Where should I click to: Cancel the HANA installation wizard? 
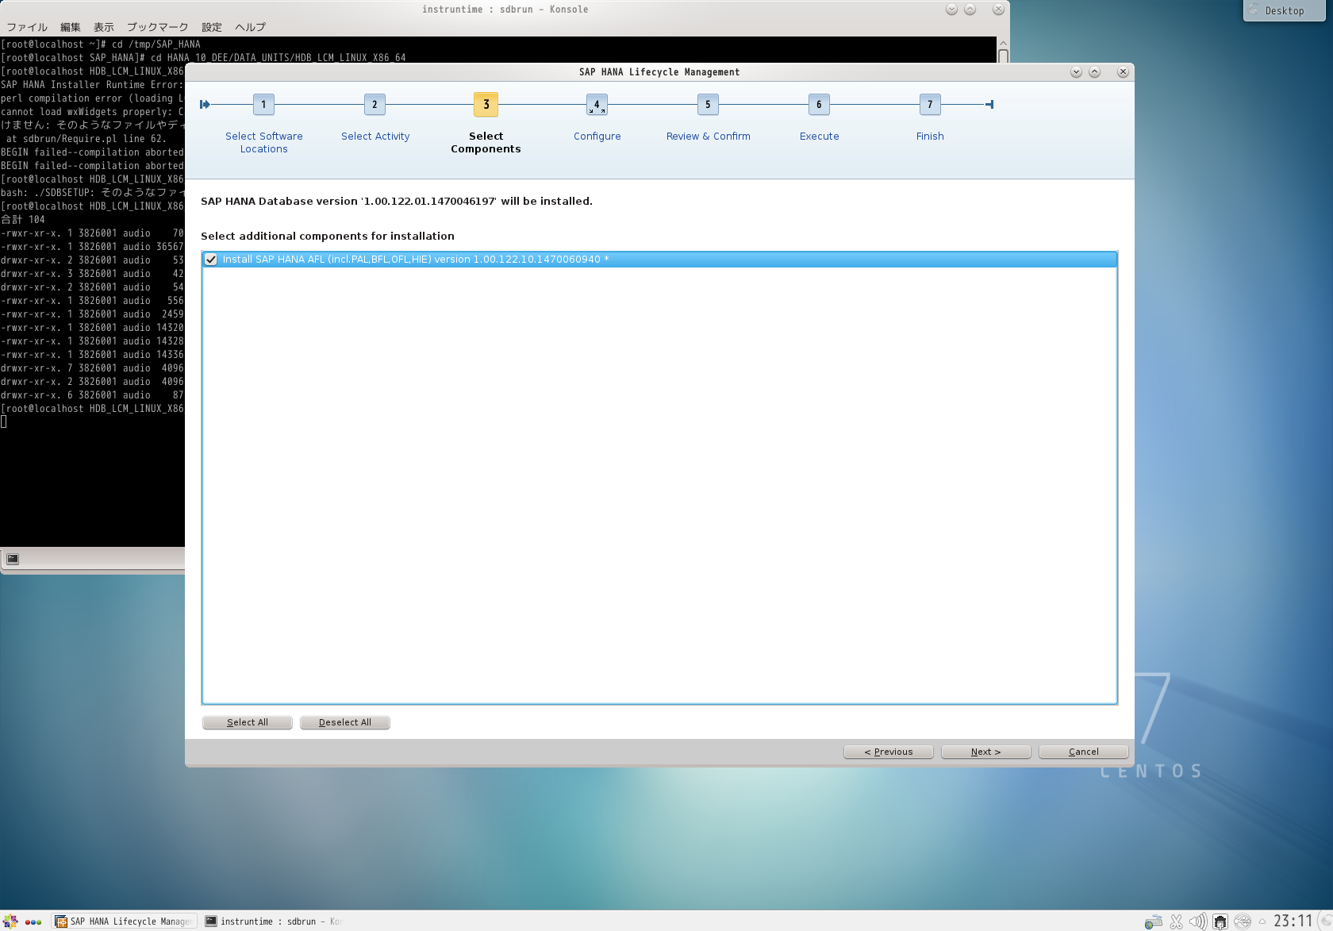tap(1084, 752)
